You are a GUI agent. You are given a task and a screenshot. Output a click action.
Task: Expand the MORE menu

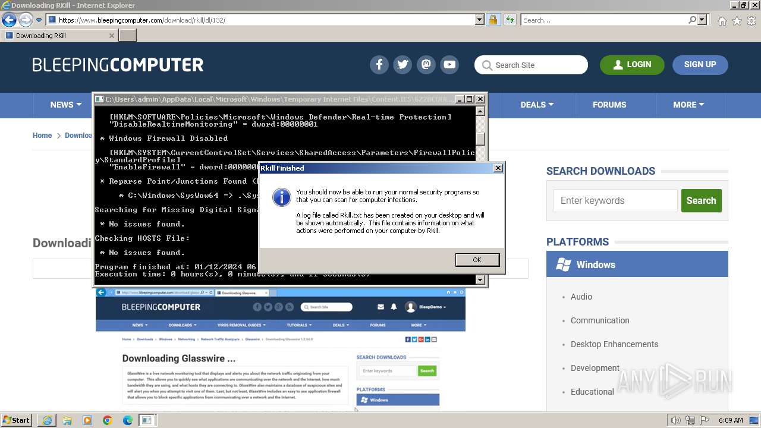tap(688, 105)
